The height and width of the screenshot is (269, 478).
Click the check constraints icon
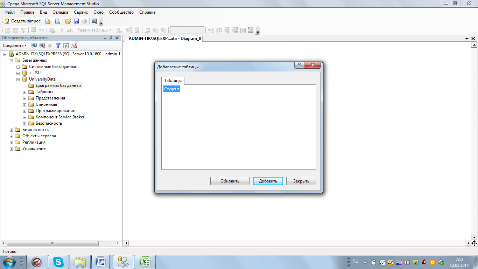tap(242, 30)
